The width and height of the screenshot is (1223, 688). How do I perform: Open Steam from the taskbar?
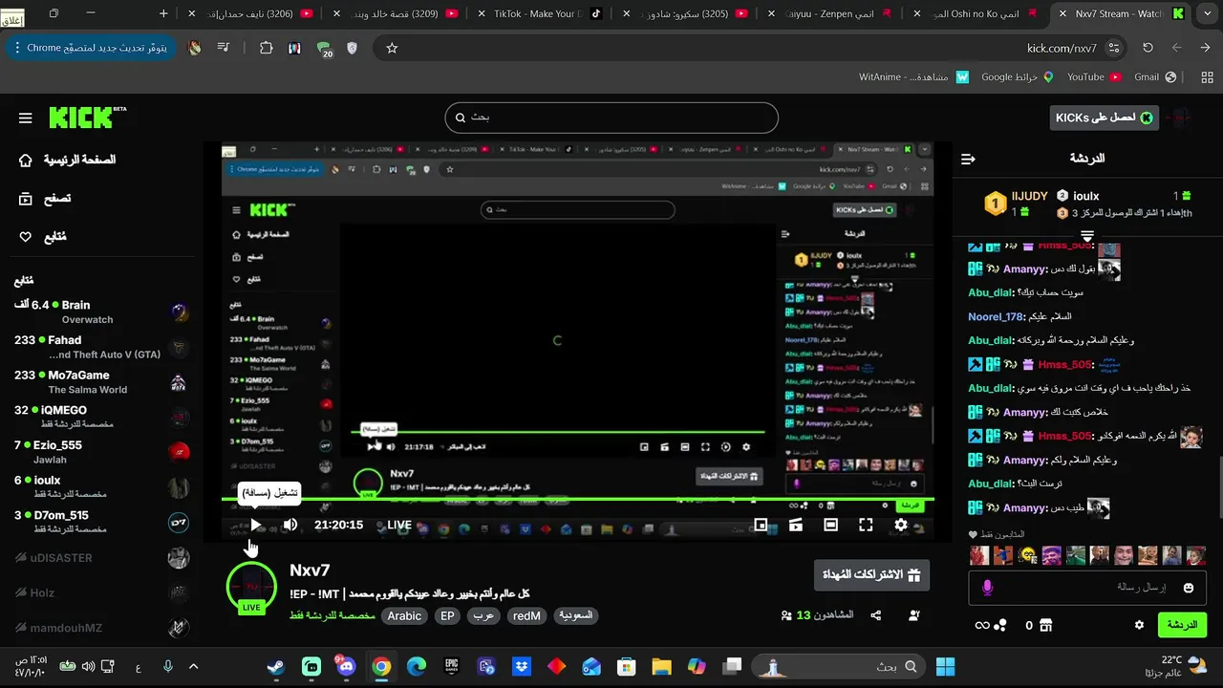[275, 667]
